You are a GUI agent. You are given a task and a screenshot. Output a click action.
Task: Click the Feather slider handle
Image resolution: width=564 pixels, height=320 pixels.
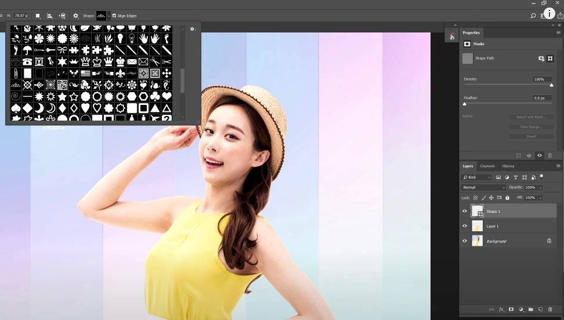464,104
